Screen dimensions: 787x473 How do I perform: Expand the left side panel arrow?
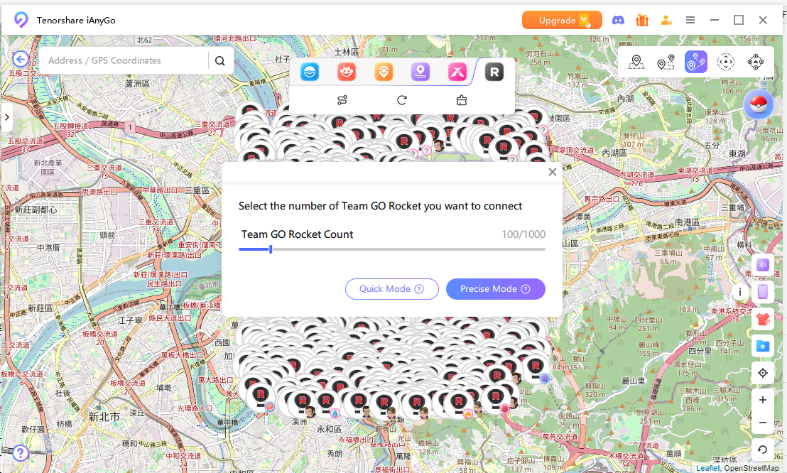6,117
